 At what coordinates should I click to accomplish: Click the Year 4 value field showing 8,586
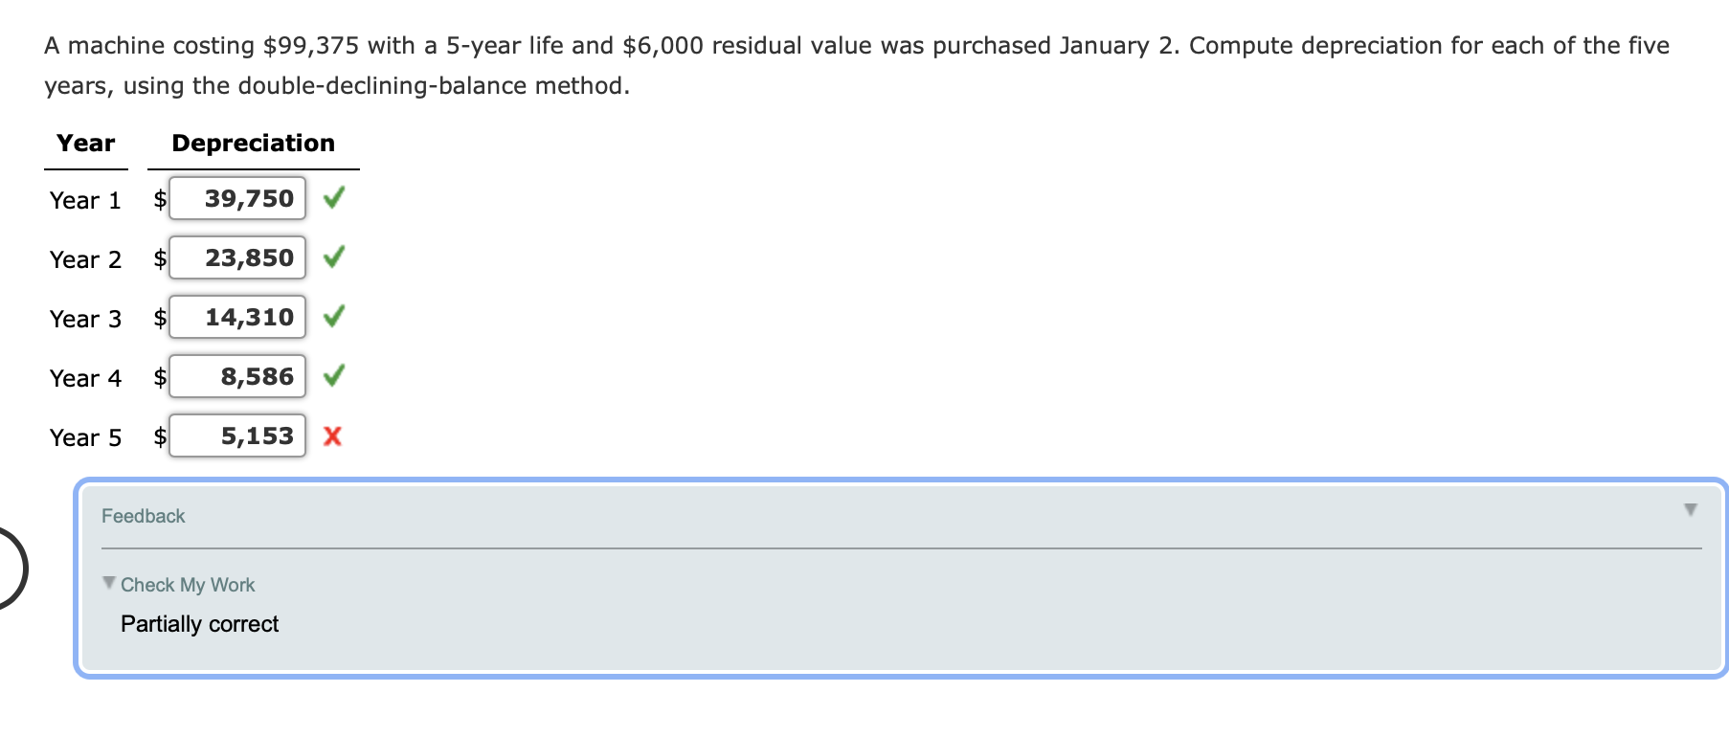tap(236, 376)
